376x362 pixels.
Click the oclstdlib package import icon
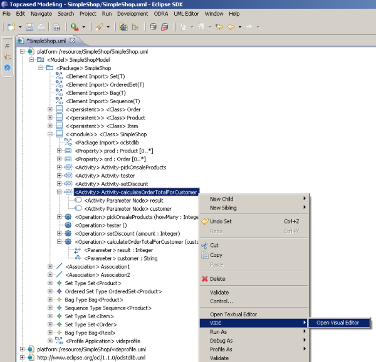[x=68, y=143]
